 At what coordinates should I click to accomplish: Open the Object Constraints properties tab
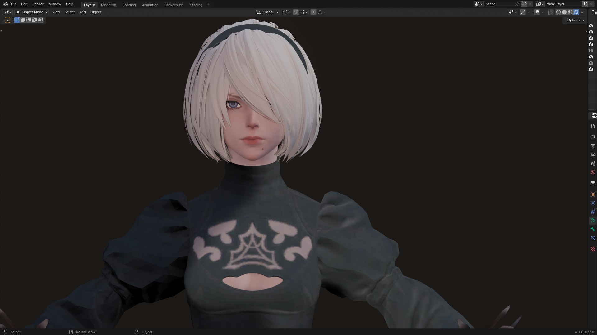[593, 212]
